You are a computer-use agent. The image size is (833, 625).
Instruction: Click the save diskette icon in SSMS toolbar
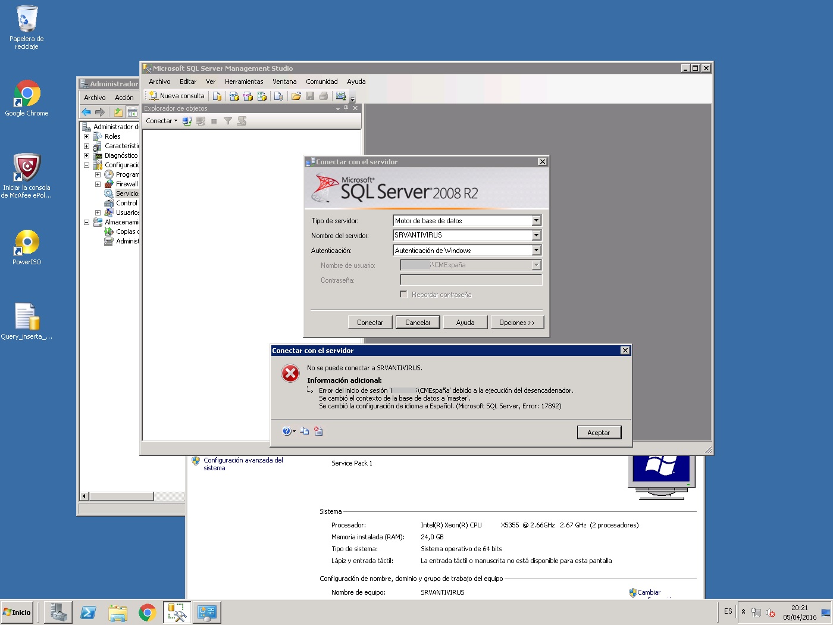pyautogui.click(x=310, y=96)
